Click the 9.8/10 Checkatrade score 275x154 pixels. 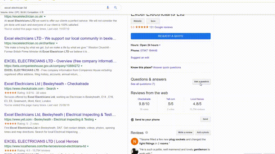click(144, 104)
